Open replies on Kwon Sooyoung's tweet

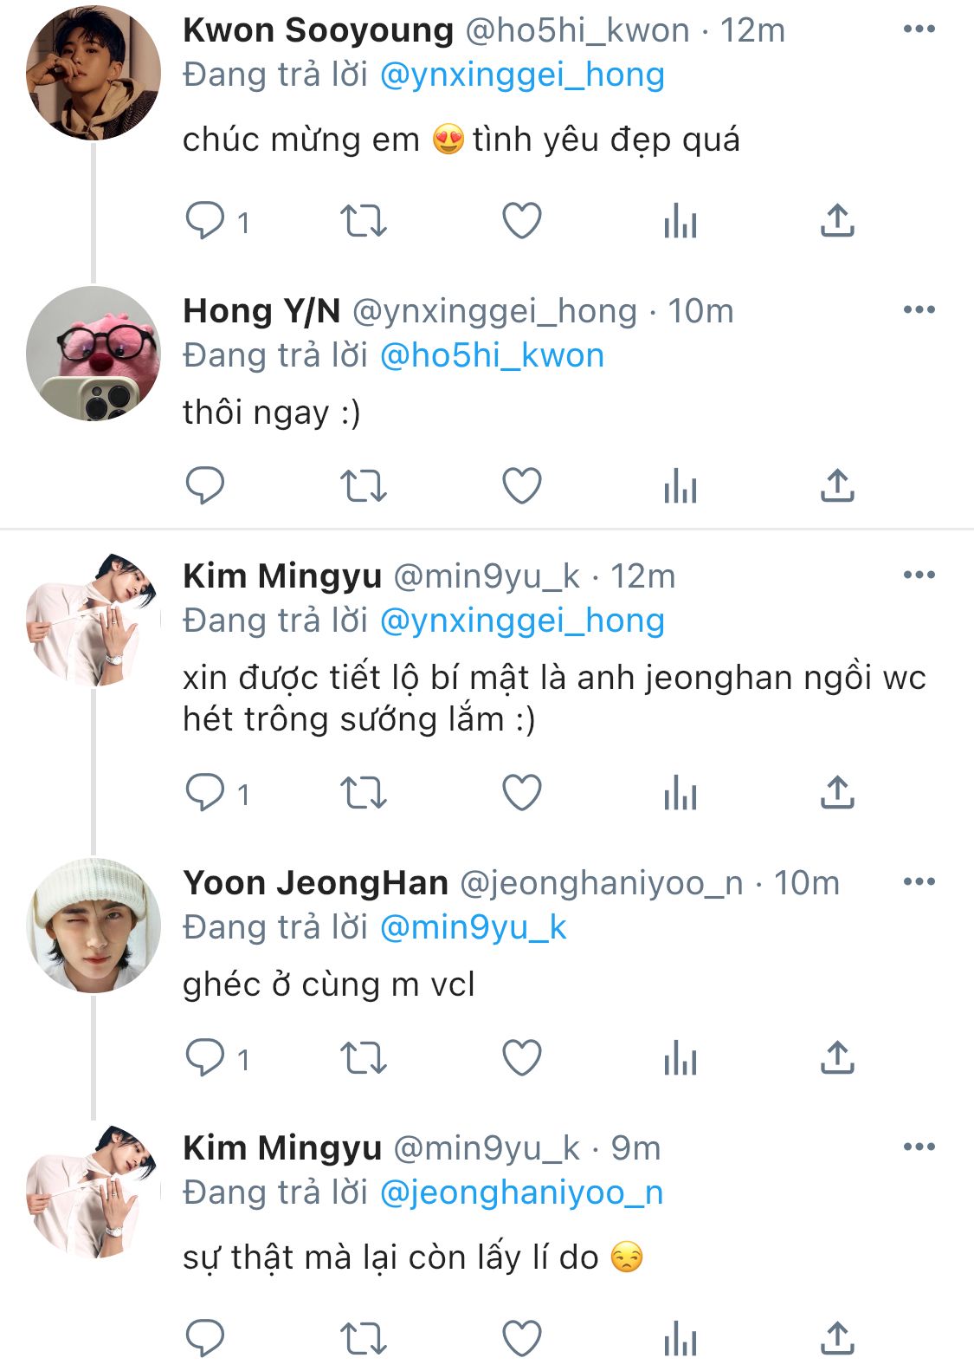(x=205, y=221)
